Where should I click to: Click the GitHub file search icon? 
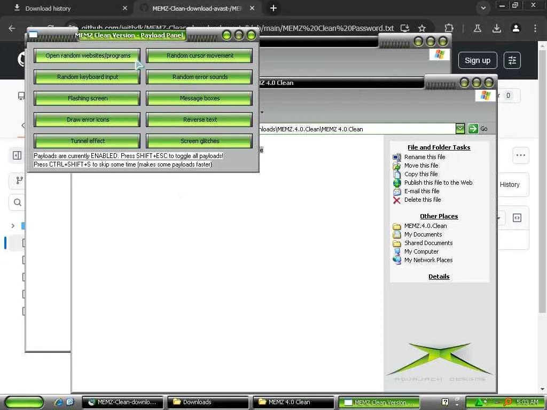[18, 202]
